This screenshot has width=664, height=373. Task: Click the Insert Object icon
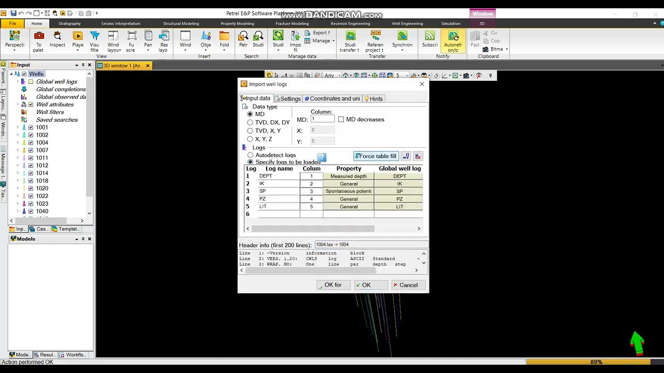coord(206,41)
